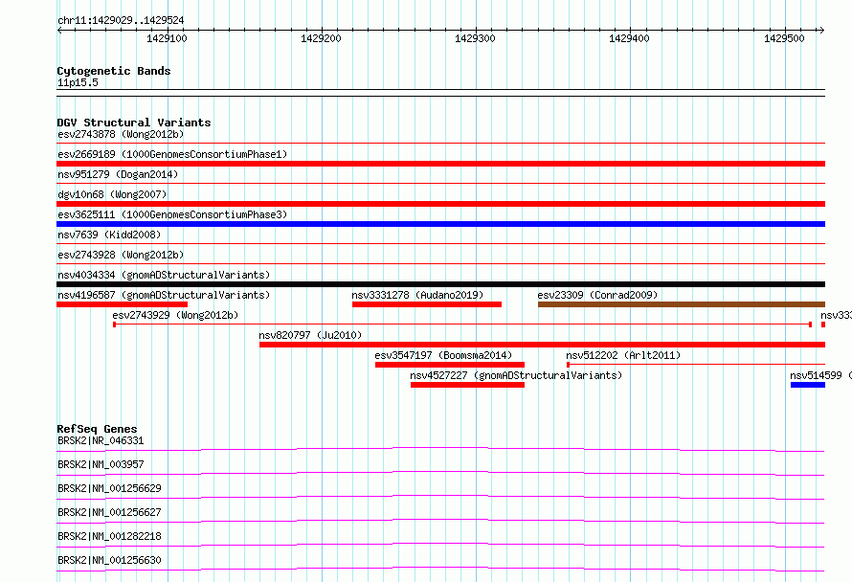Click ruler position 1429200
852x582 pixels.
pyautogui.click(x=321, y=38)
